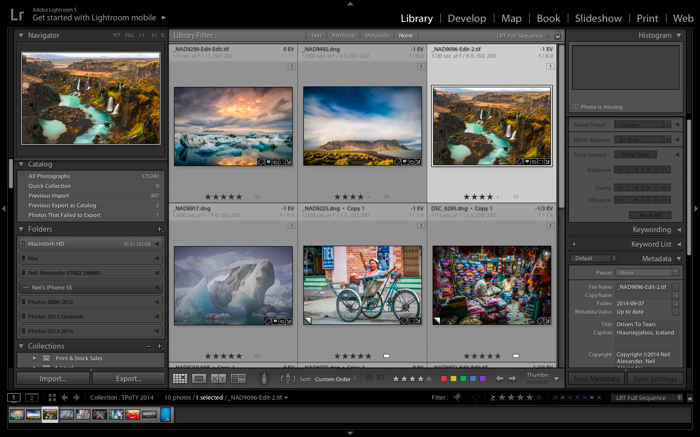Collapse the Navigator panel
Viewport: 700px width, 437px height.
coord(21,35)
